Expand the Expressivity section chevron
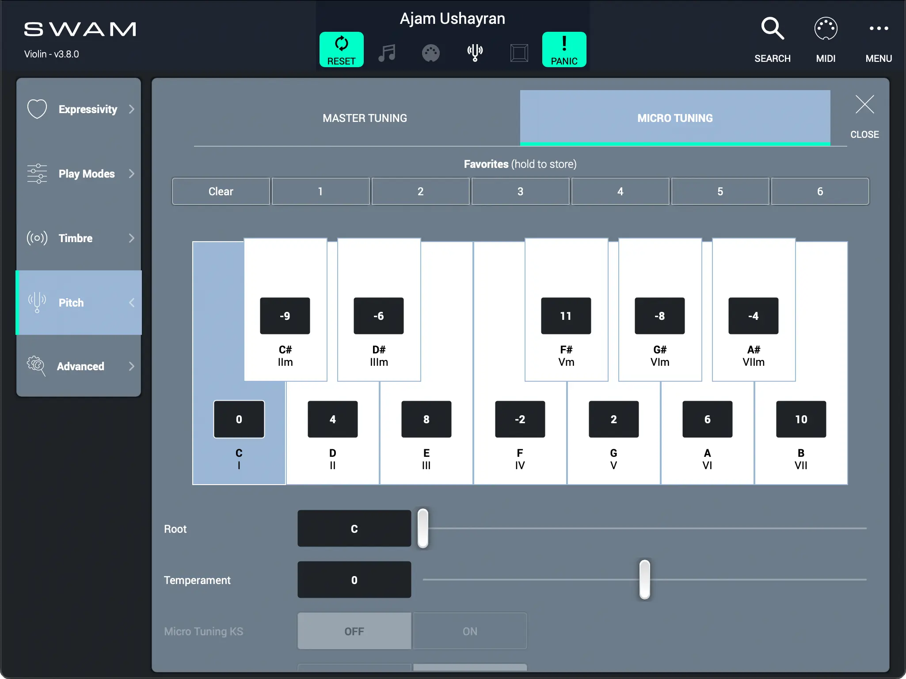 tap(132, 109)
